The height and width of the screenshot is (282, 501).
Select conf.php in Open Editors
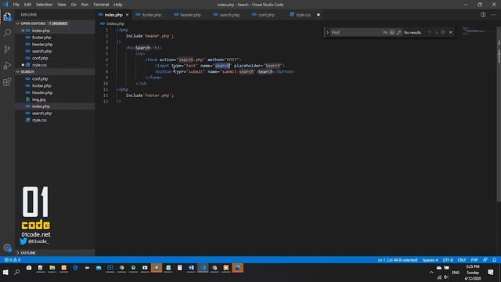[x=55, y=58]
